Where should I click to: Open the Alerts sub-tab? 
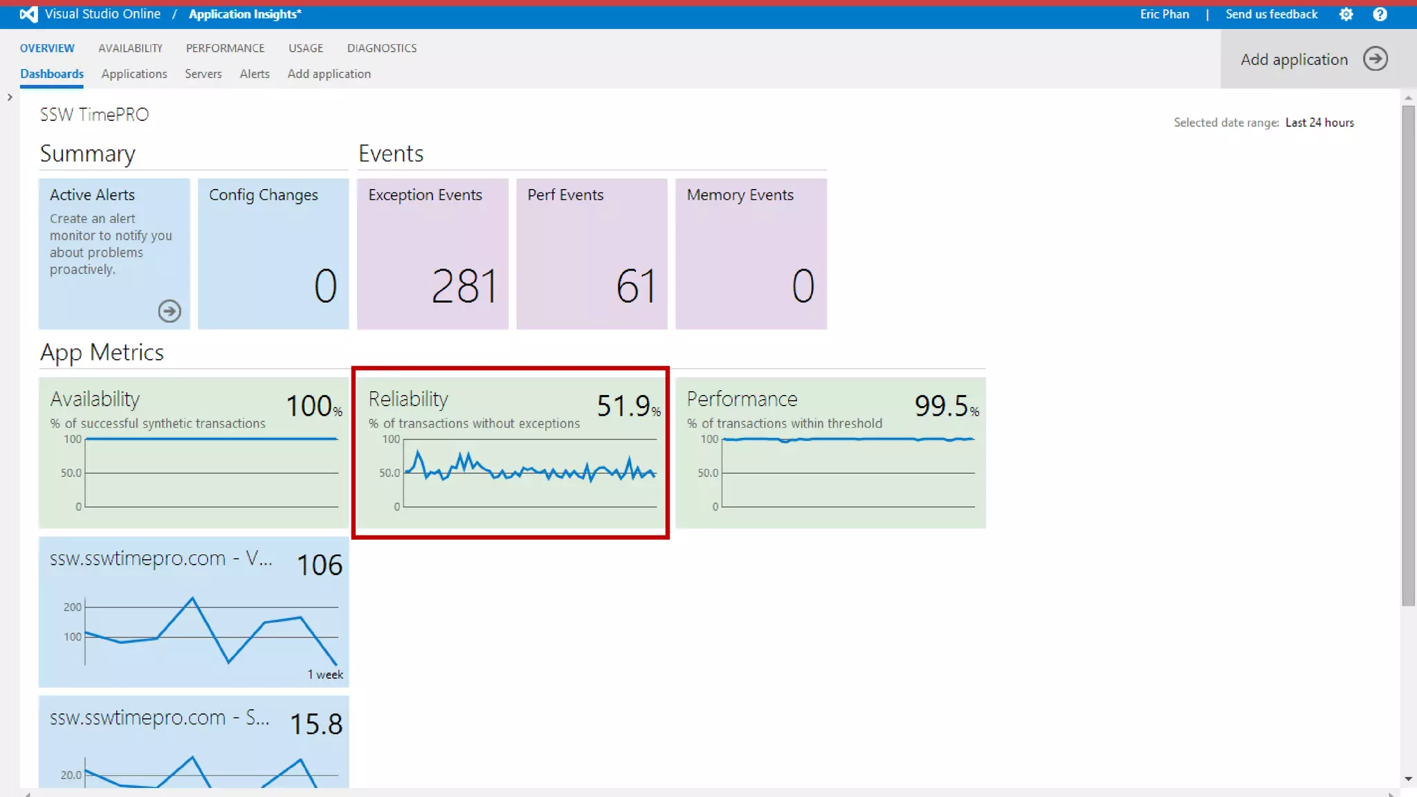[x=255, y=73]
